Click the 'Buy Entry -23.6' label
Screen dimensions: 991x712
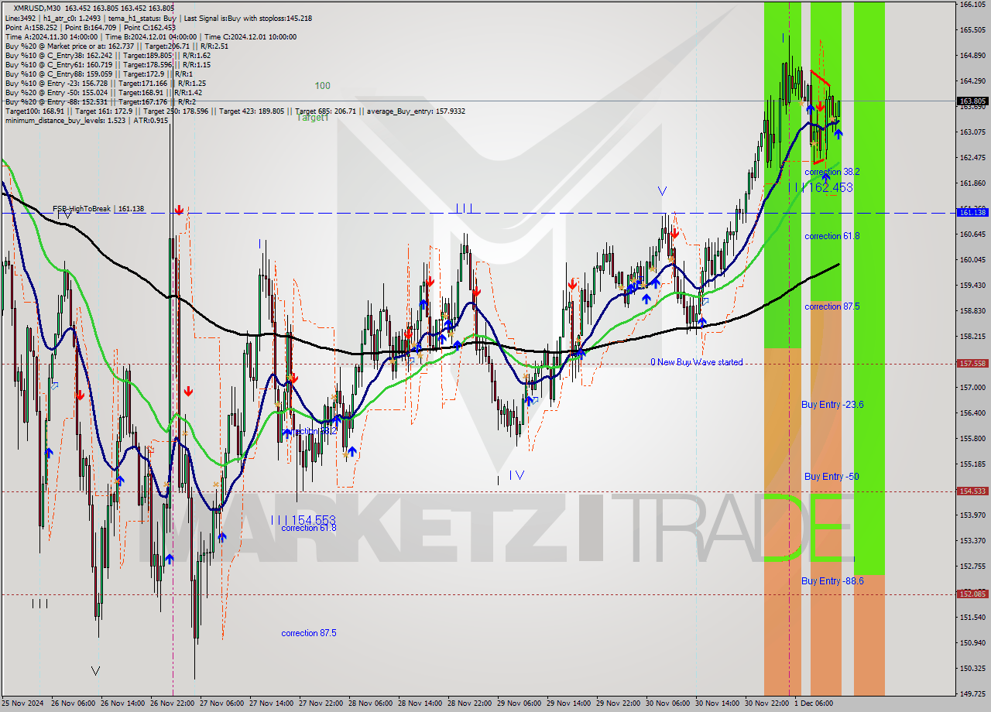coord(832,405)
